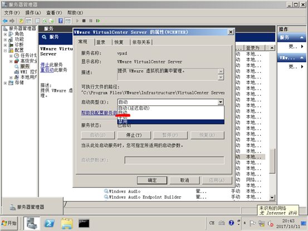Close the VMware VirtualCenter Server properties dialog

coord(231,32)
